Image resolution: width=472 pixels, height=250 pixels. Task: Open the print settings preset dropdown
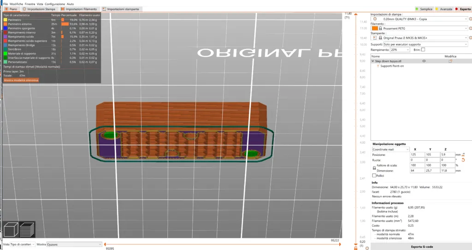click(420, 19)
